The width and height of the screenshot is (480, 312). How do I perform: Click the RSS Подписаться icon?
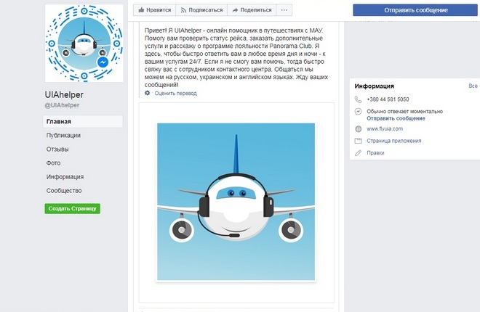tap(183, 10)
